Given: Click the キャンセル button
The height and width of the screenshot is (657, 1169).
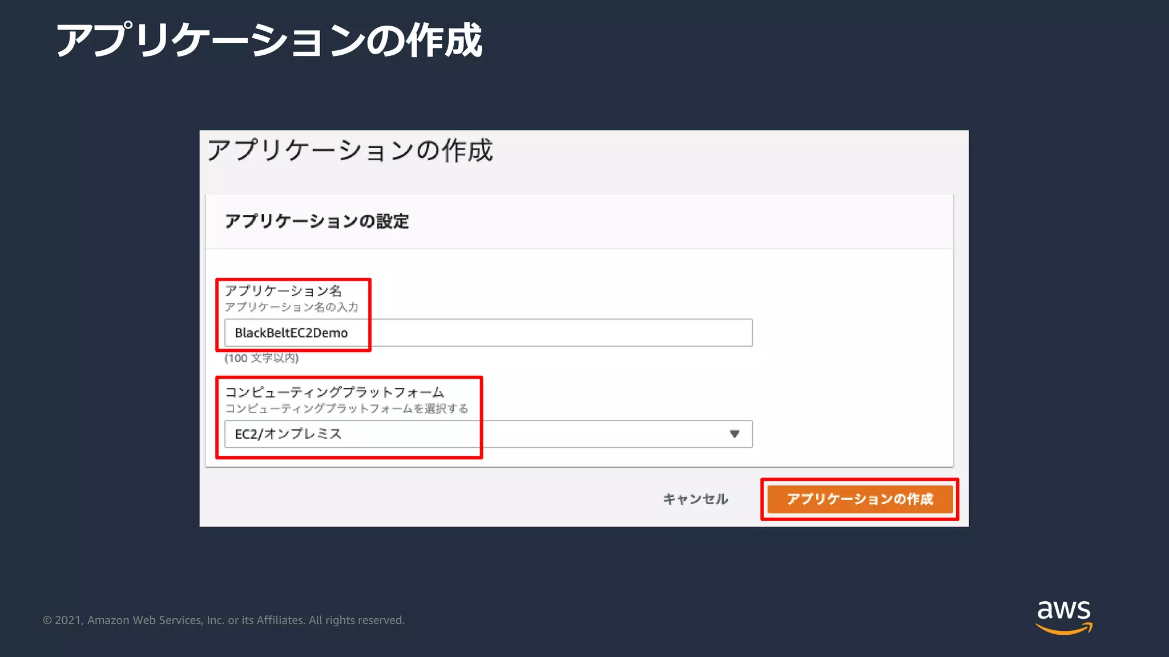Looking at the screenshot, I should pyautogui.click(x=695, y=499).
